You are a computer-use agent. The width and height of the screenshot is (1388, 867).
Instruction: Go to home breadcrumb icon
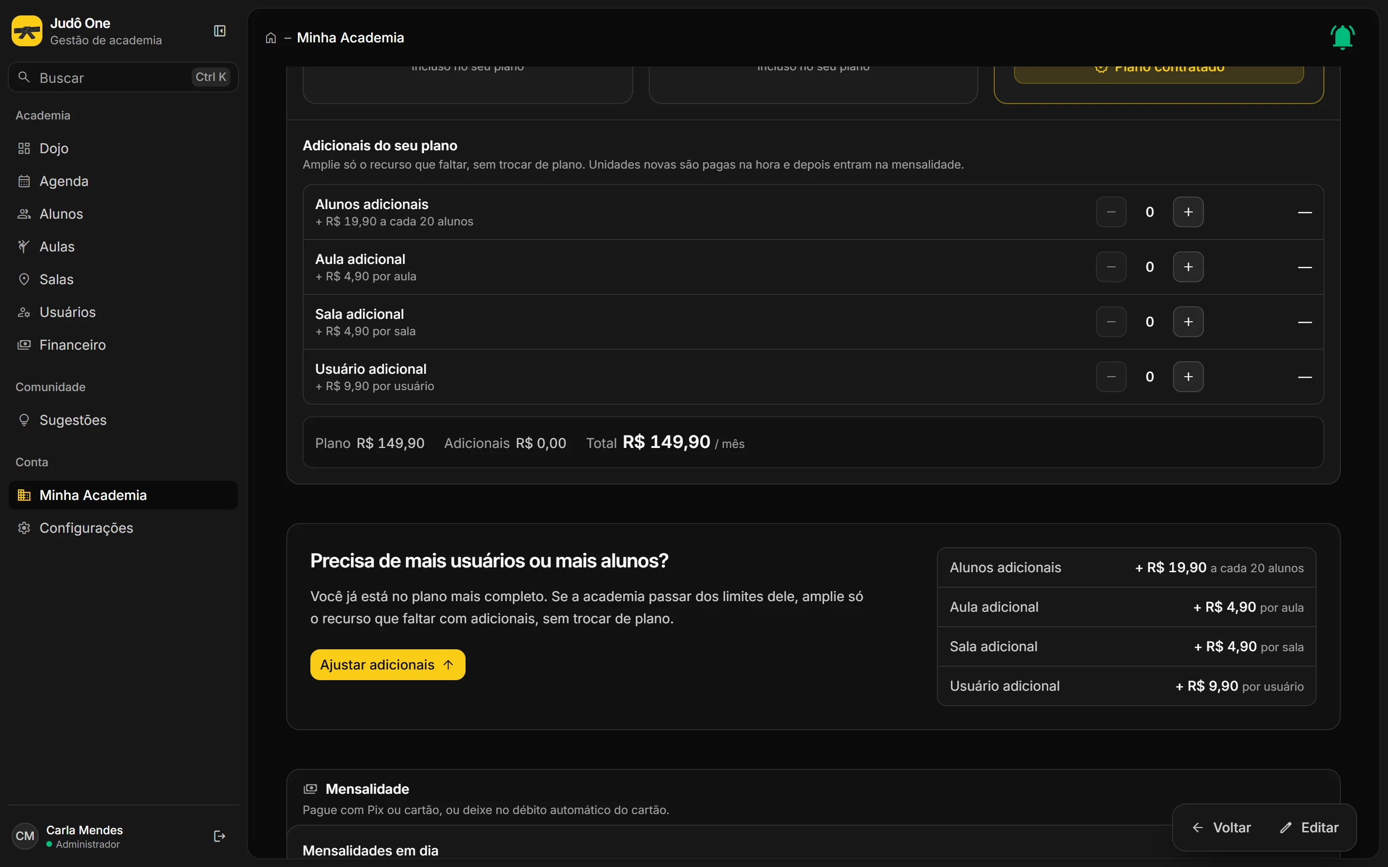(x=271, y=38)
